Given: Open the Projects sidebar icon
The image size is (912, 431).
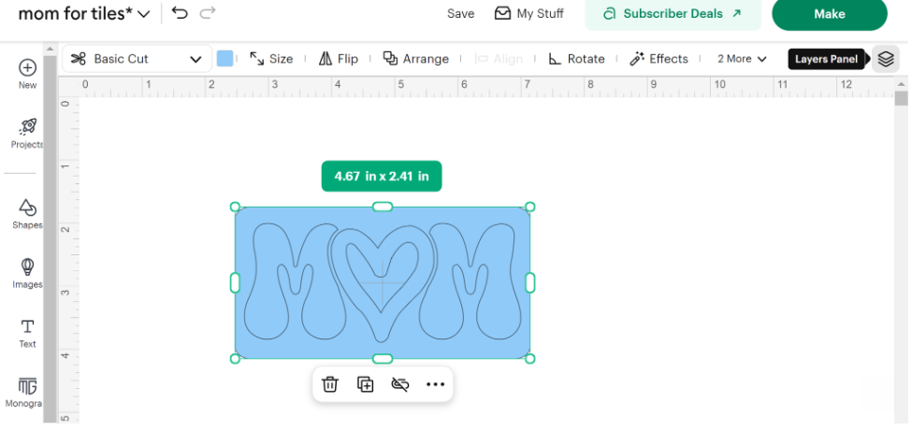Looking at the screenshot, I should click(27, 127).
